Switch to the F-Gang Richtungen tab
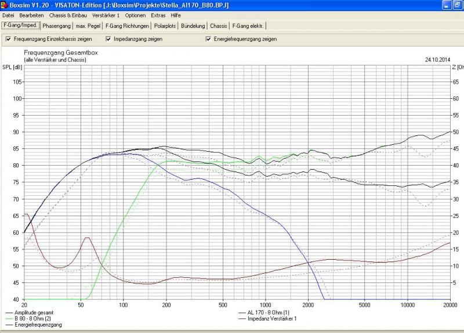Screen dimensions: 464x333 pyautogui.click(x=127, y=26)
